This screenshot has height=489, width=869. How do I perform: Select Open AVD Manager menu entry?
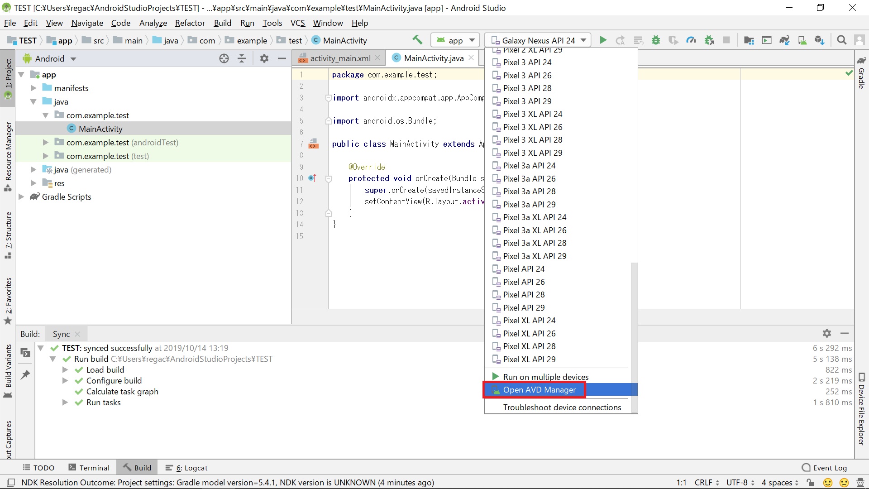coord(560,390)
